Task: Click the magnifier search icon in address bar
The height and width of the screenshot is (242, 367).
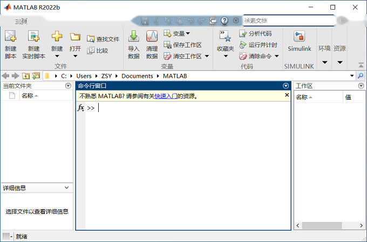Action: coord(361,76)
